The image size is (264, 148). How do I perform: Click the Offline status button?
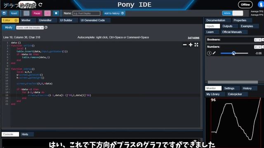point(245,5)
